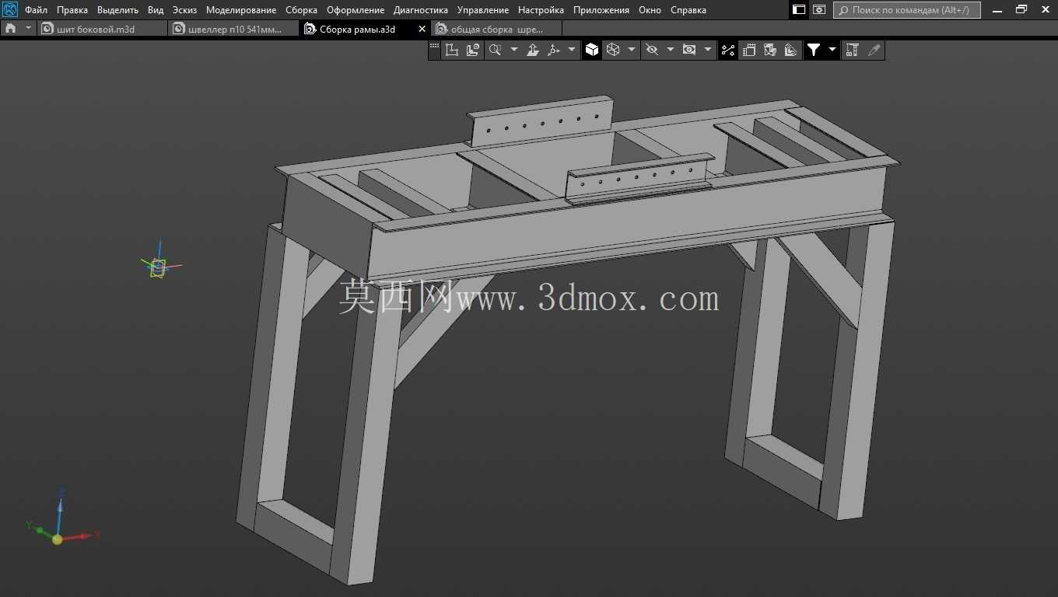Screen dimensions: 1058x597
Task: Expand the filter funnel dropdown arrow
Action: (832, 50)
